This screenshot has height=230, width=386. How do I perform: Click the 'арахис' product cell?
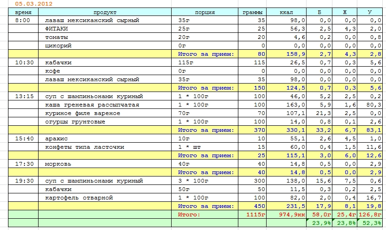104,138
